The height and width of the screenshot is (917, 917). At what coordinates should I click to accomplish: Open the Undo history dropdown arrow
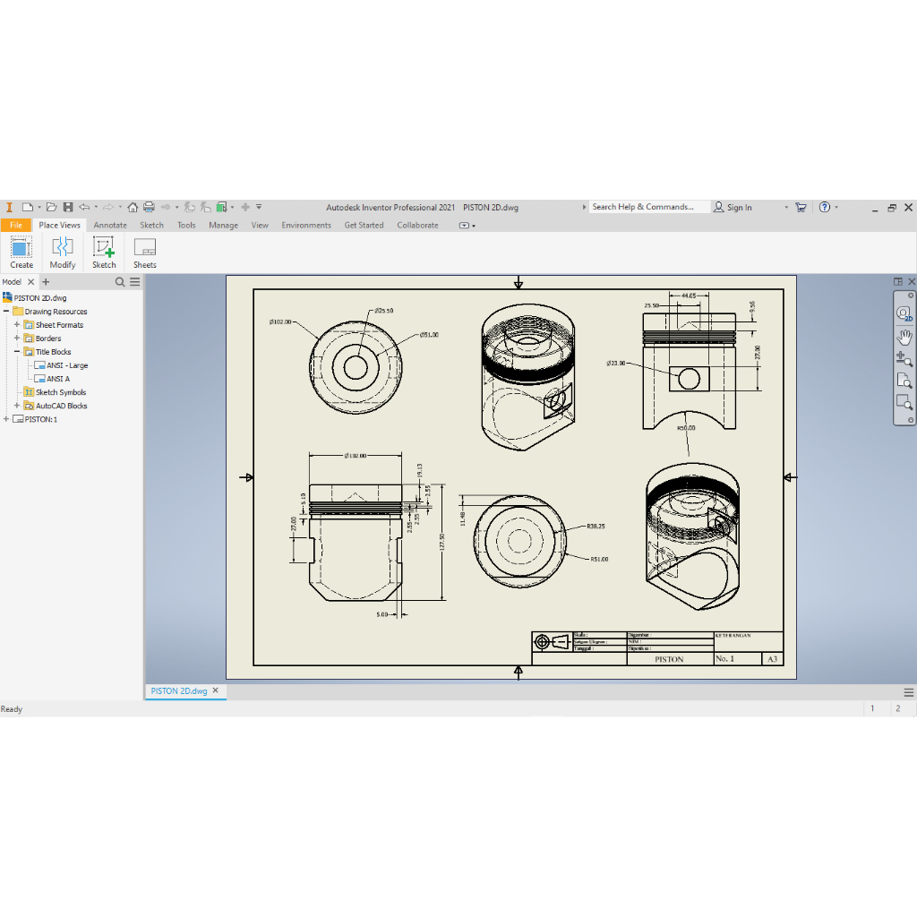pyautogui.click(x=96, y=207)
